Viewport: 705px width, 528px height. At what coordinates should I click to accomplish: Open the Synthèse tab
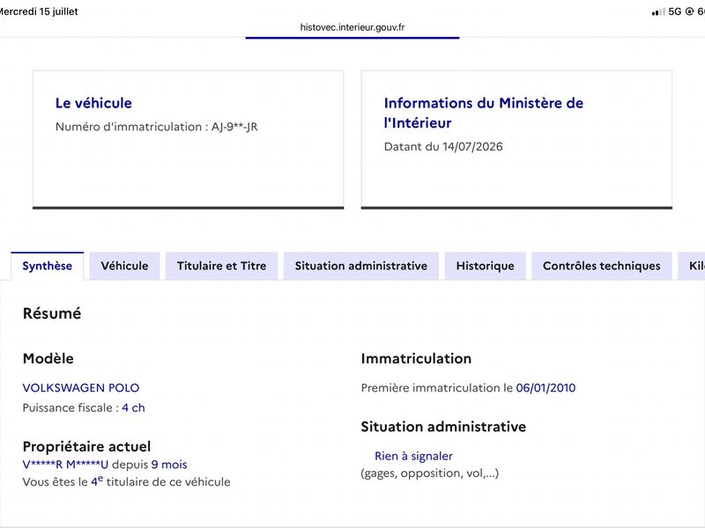coord(48,266)
